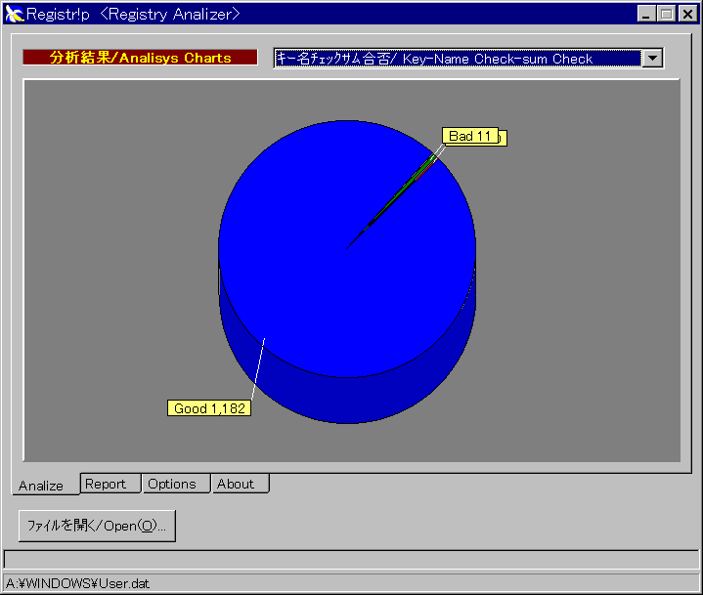Click the Registr!p app icon in title bar
703x595 pixels.
click(x=14, y=14)
